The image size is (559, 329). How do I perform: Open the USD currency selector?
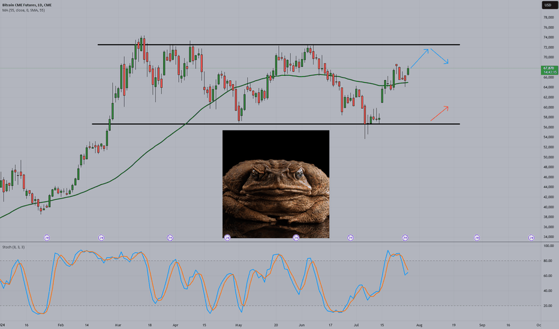(x=550, y=5)
